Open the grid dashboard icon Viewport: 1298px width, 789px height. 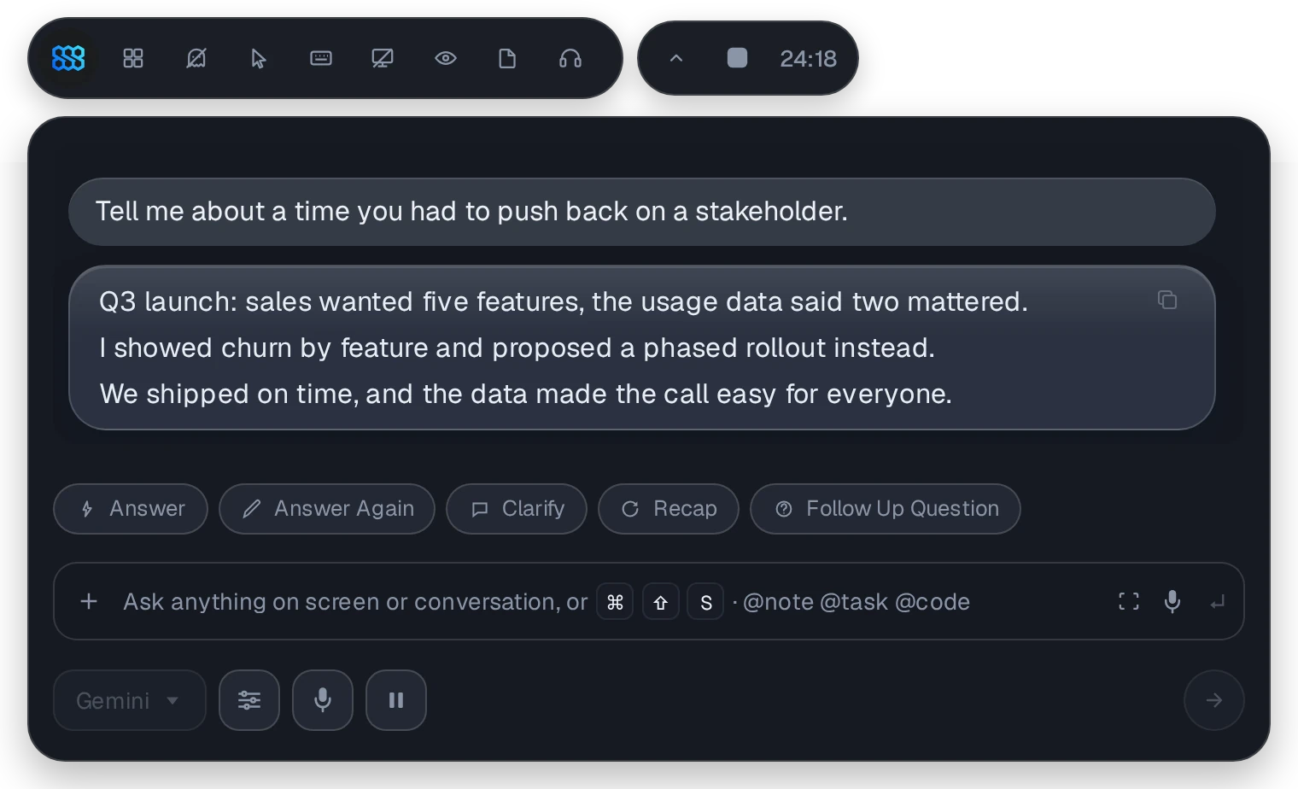tap(133, 58)
